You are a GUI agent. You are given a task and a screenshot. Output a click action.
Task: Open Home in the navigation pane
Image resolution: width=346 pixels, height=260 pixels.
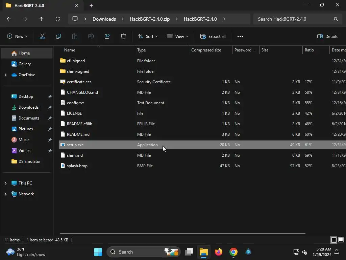click(x=27, y=53)
